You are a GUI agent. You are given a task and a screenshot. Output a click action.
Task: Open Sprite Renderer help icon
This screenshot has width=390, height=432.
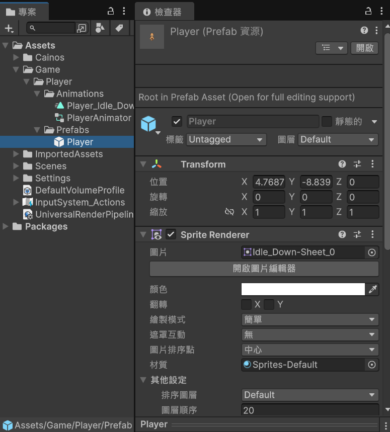click(342, 234)
